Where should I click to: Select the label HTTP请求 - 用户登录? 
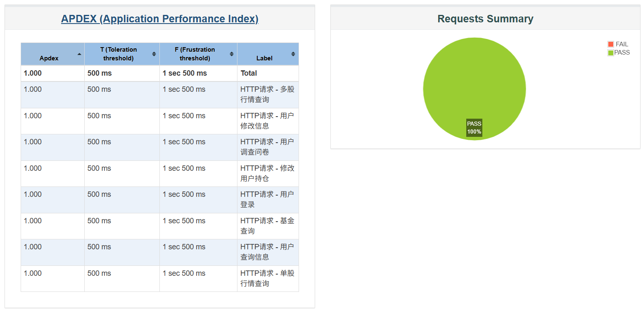[268, 200]
